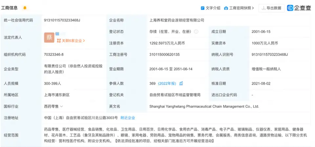Click the 工商注册号 value 310115000620135
This screenshot has width=315, height=147.
coord(164,55)
